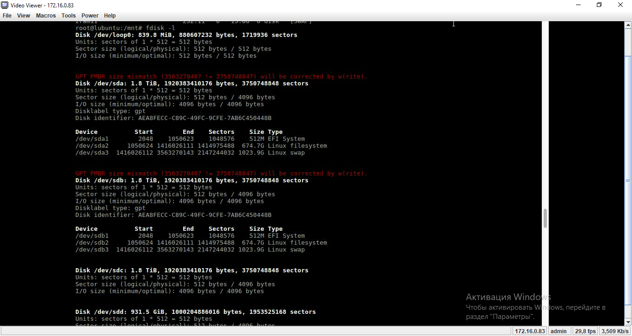The height and width of the screenshot is (336, 632).
Task: Click the 'Disk /dev/sda: 1.8 TiB' line
Action: click(192, 84)
